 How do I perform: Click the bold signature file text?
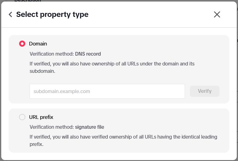[89, 127]
